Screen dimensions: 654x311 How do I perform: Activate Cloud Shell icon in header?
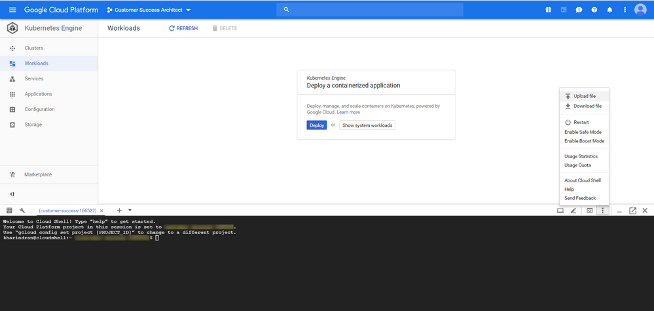click(564, 10)
